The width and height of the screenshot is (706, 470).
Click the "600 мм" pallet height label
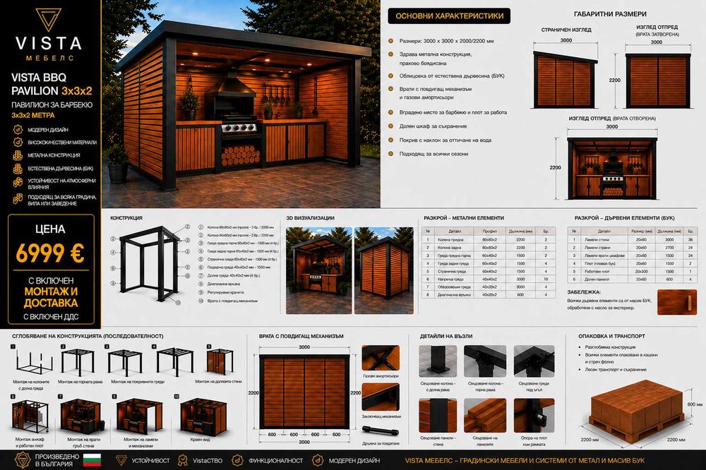[x=694, y=405]
